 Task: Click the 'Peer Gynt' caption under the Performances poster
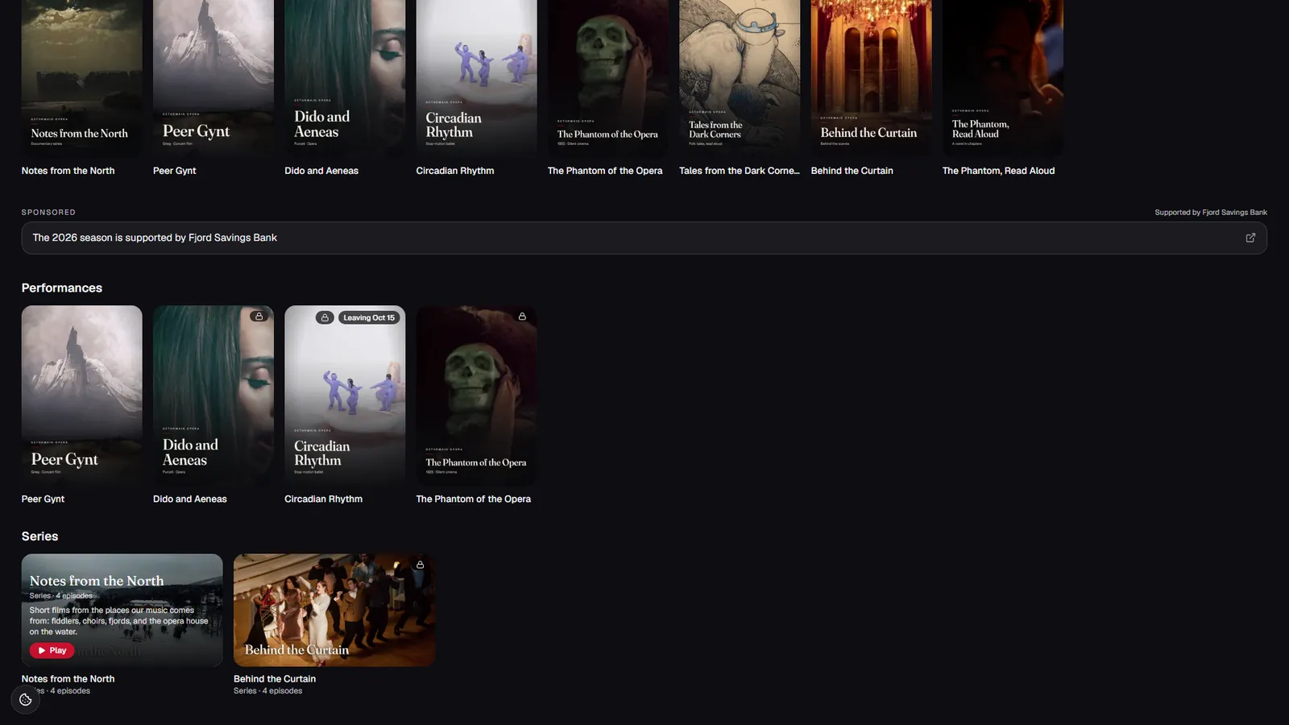[43, 499]
